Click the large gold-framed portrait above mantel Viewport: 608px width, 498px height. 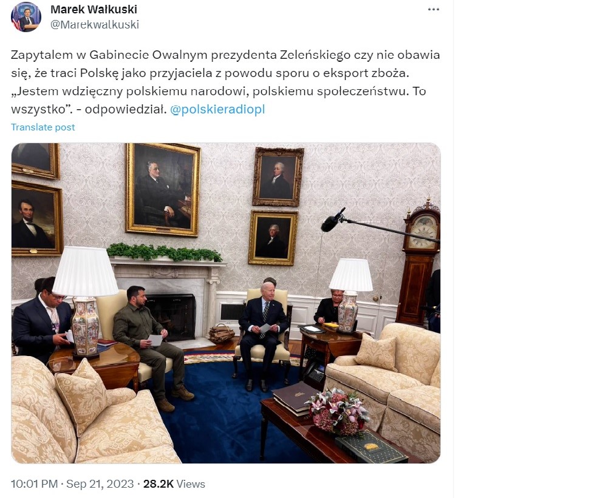pos(162,189)
